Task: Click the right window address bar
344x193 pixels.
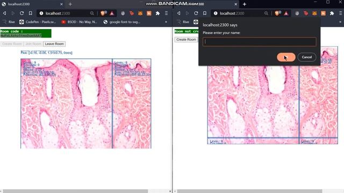Action: click(x=240, y=13)
